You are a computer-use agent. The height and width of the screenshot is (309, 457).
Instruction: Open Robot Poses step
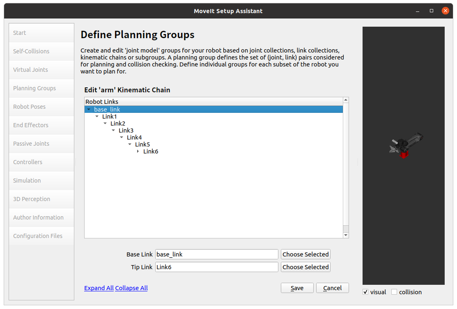(41, 107)
